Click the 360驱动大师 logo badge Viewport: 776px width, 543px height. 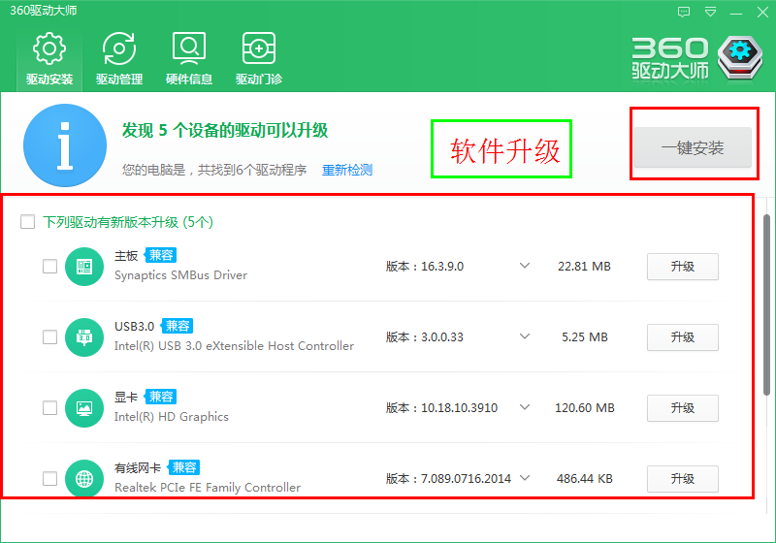(x=740, y=58)
